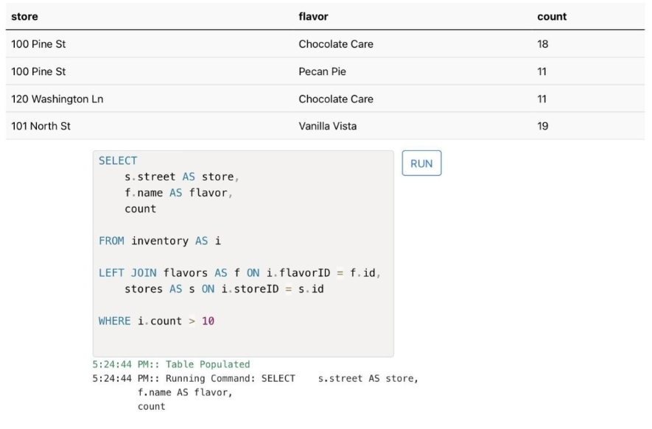Click the count value 18
This screenshot has height=429, width=652.
[x=543, y=44]
